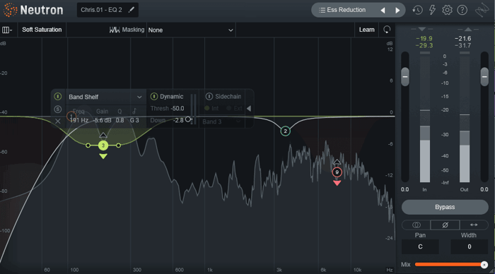
Task: Toggle Dynamic mode power button
Action: tap(154, 96)
